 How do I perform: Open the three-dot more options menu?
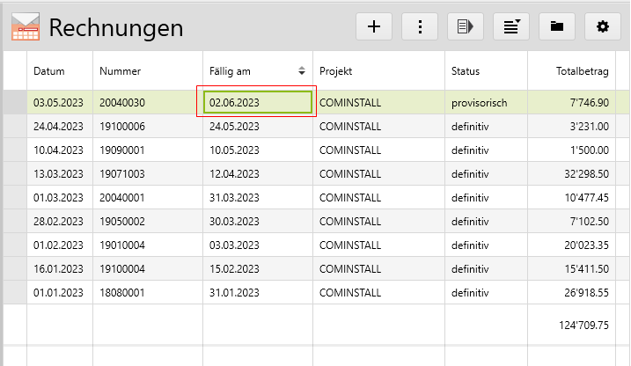click(420, 26)
